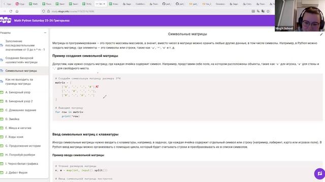325x182 pixels.
Task: Open the translate page icon in address bar
Action: tap(258, 11)
